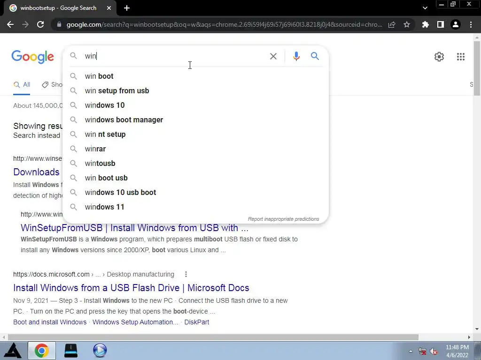
Task: Click the vertical scrollbar down arrow
Action: point(477,329)
